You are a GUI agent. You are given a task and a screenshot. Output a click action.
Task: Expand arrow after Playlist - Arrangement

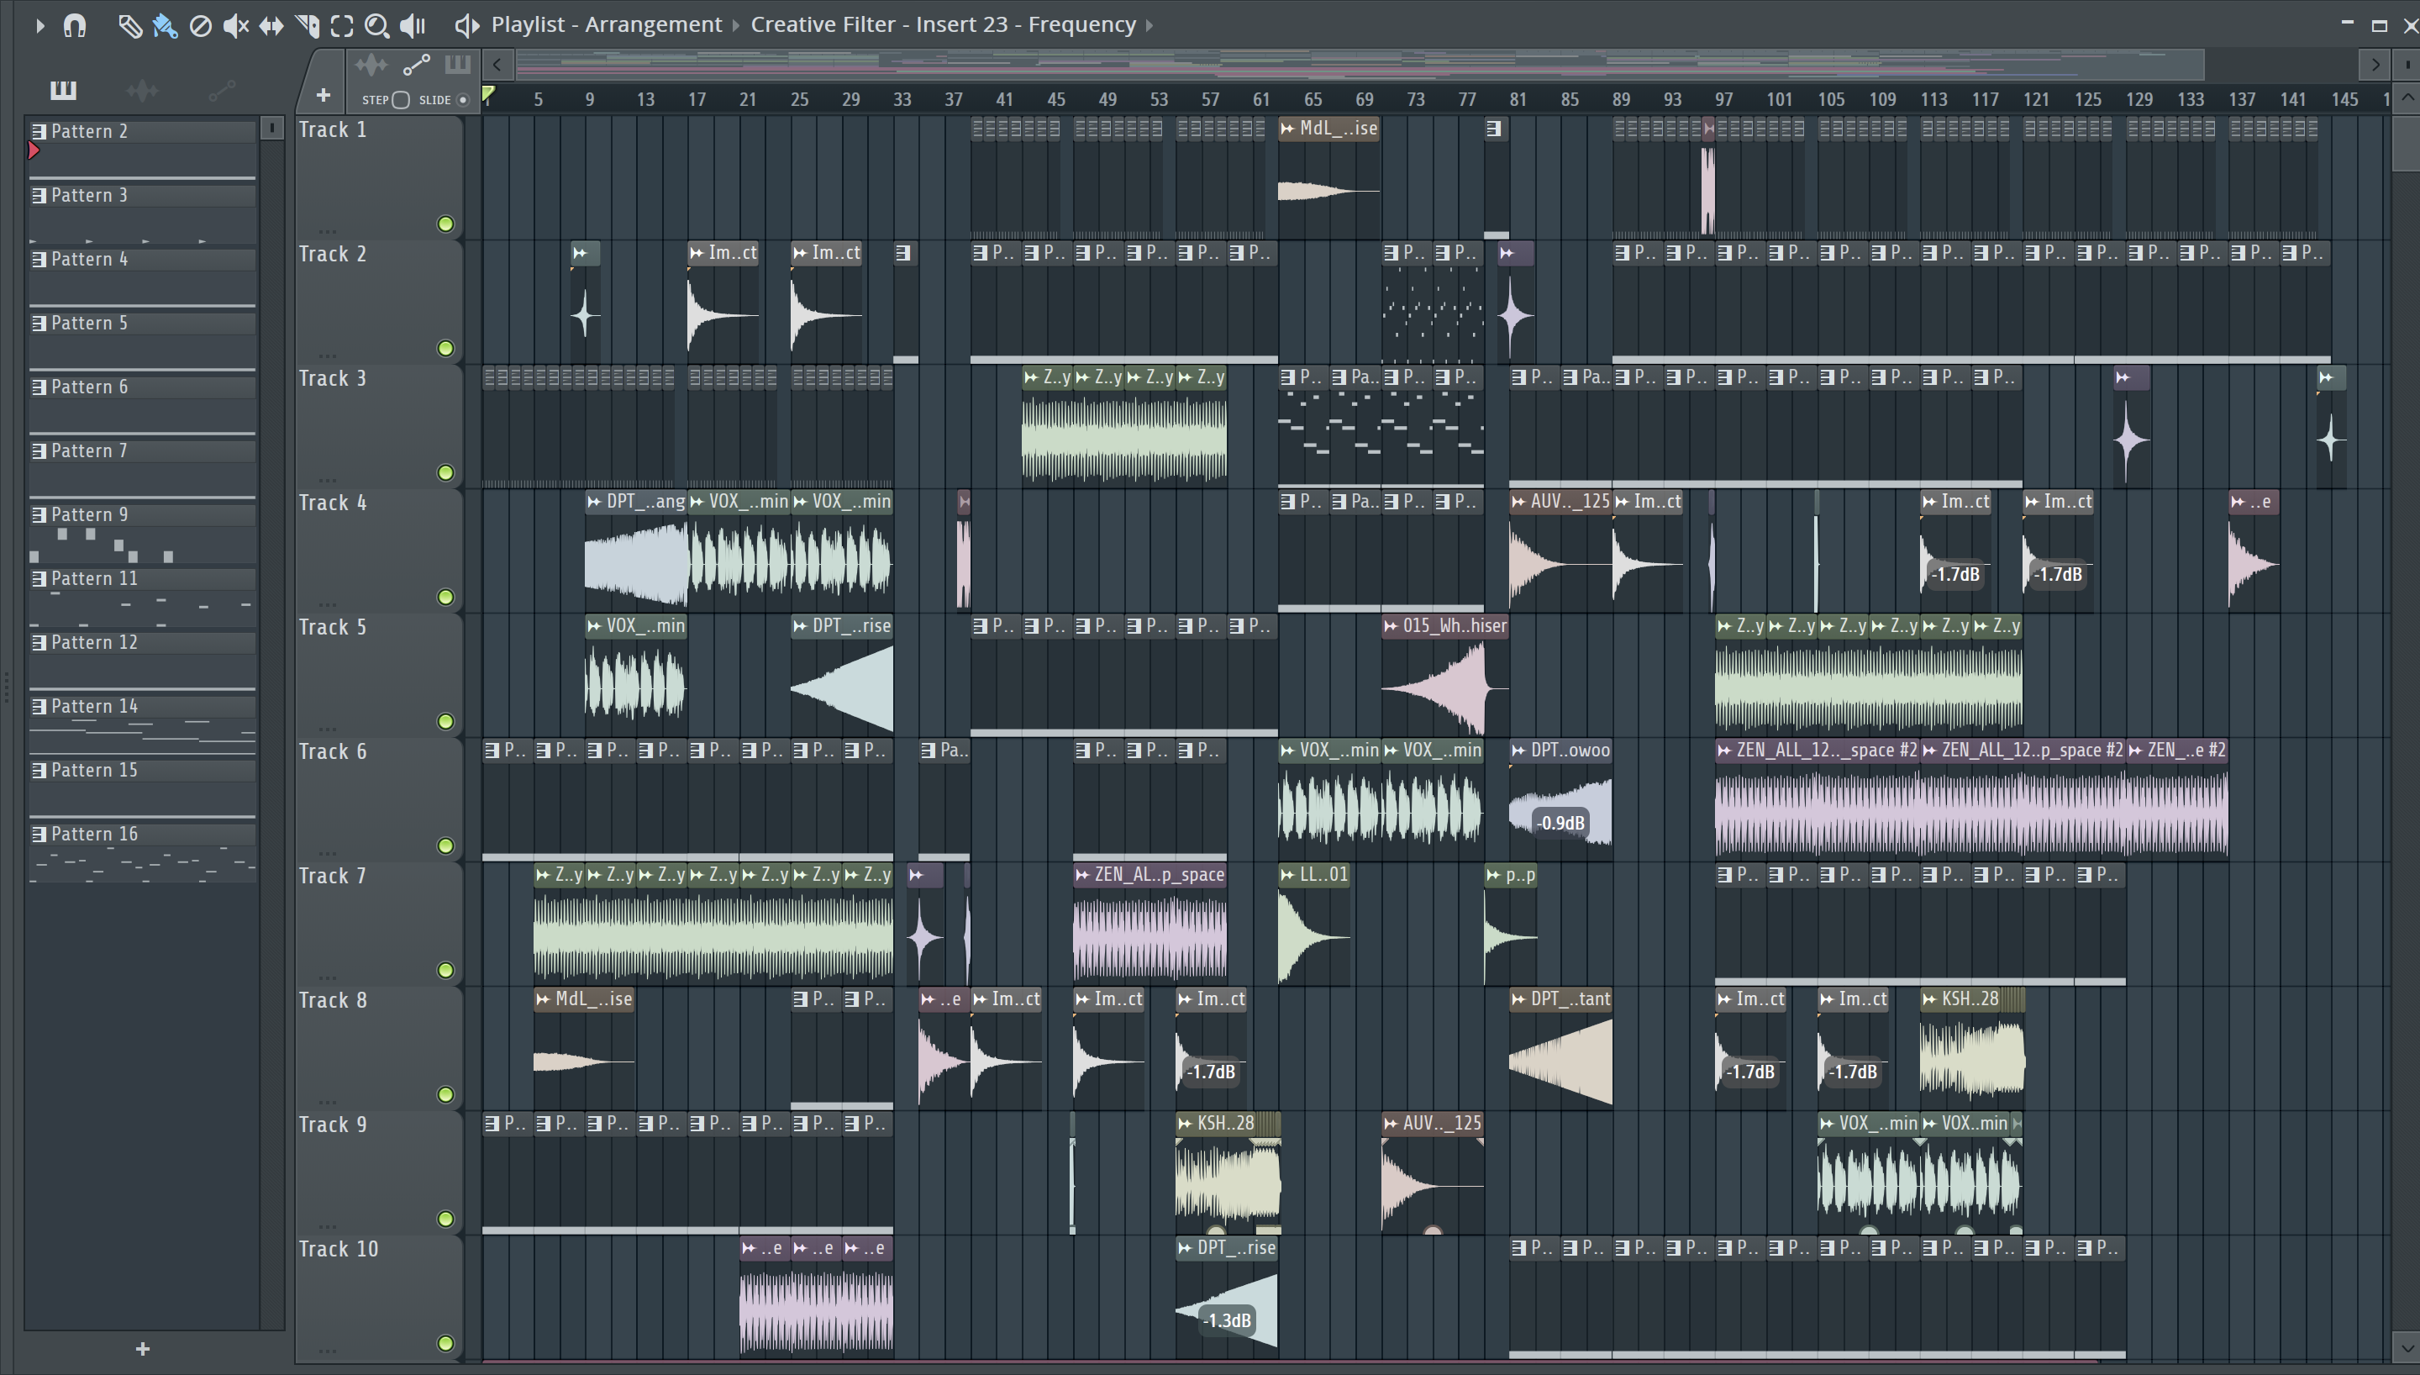(736, 25)
